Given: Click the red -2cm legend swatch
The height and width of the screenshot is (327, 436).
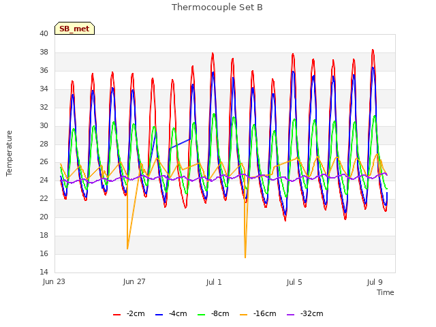Looking at the screenshot, I should coord(116,315).
